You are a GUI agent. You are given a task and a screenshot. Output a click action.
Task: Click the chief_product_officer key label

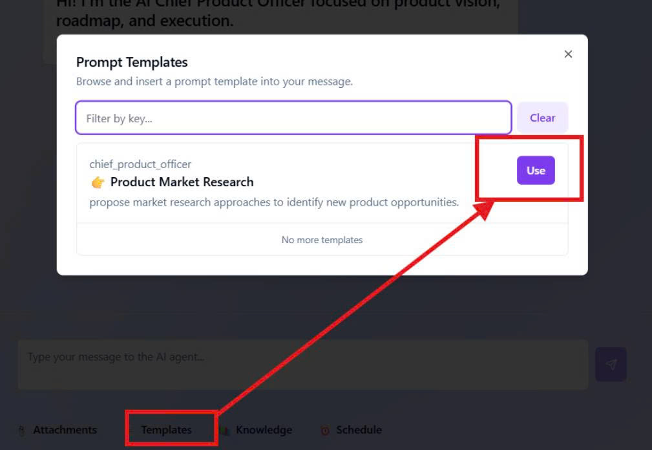pos(140,164)
